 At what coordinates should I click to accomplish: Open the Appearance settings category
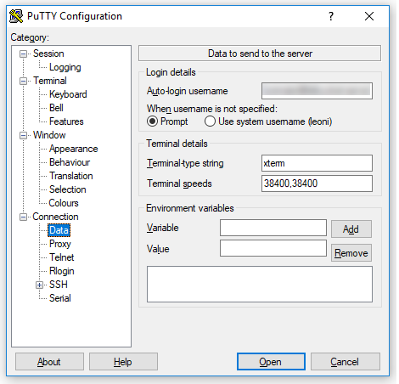point(74,149)
